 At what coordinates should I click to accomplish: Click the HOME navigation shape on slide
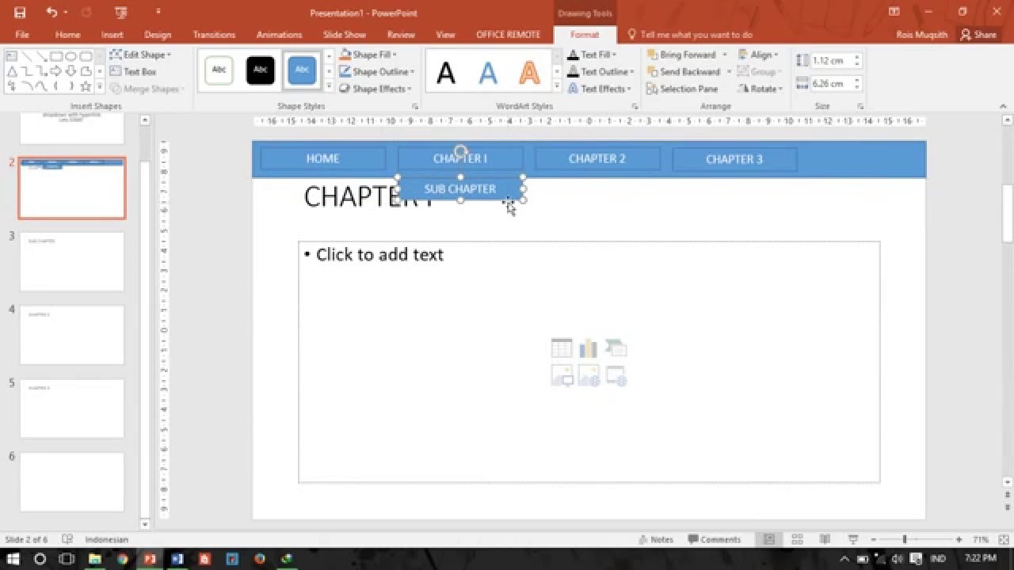pos(322,158)
